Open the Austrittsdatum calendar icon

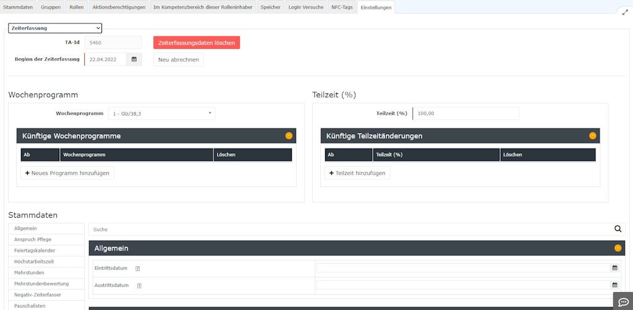(614, 285)
